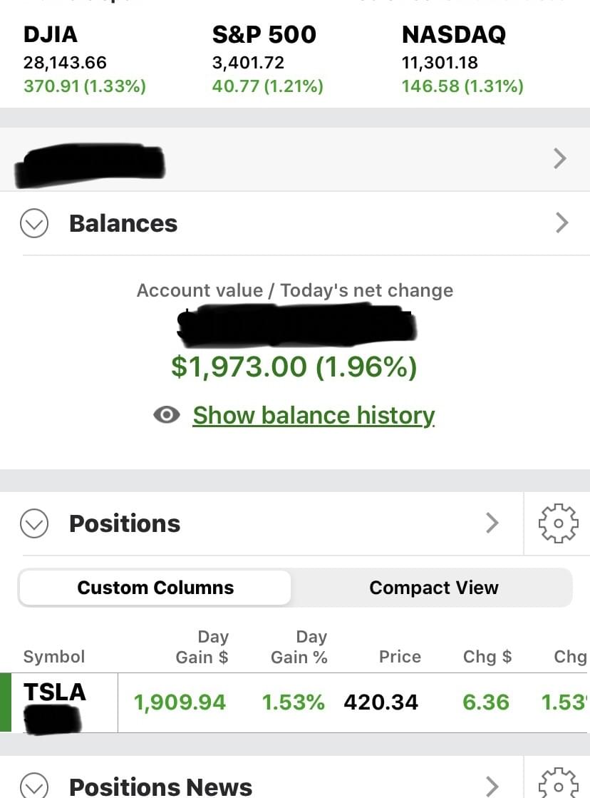Open Balances details arrow
Image resolution: width=590 pixels, height=798 pixels.
[561, 223]
